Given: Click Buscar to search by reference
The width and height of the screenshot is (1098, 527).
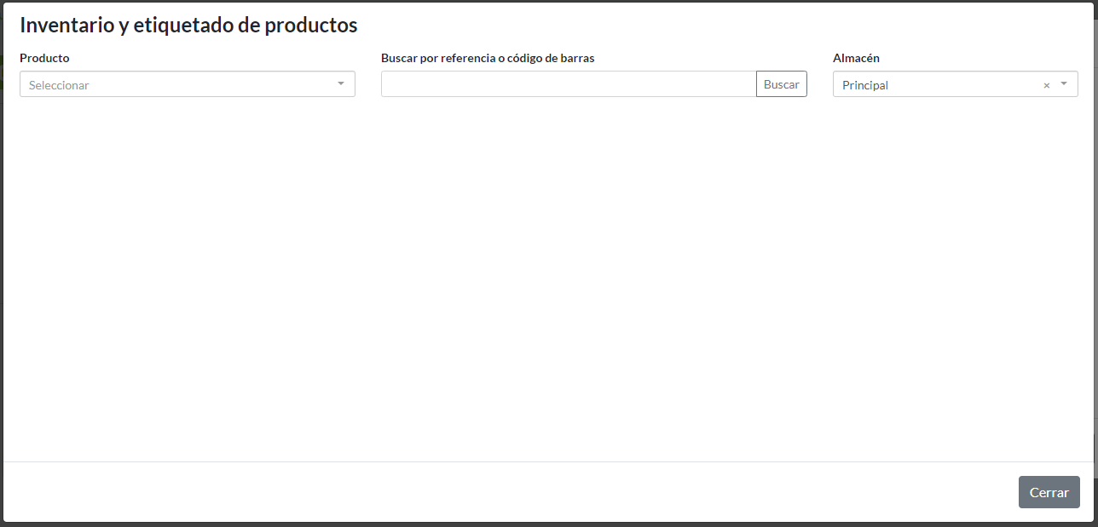Looking at the screenshot, I should click(x=781, y=83).
